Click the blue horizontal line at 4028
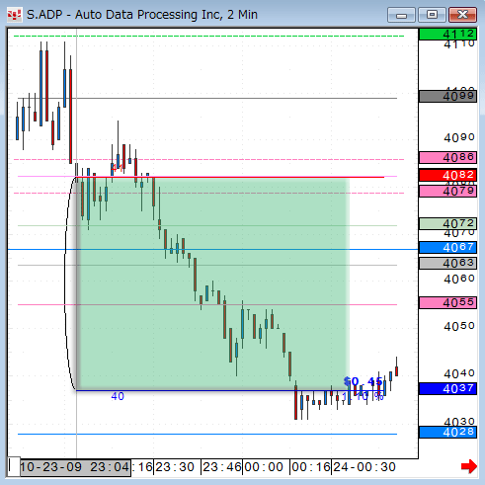The width and height of the screenshot is (485, 485). pyautogui.click(x=207, y=435)
